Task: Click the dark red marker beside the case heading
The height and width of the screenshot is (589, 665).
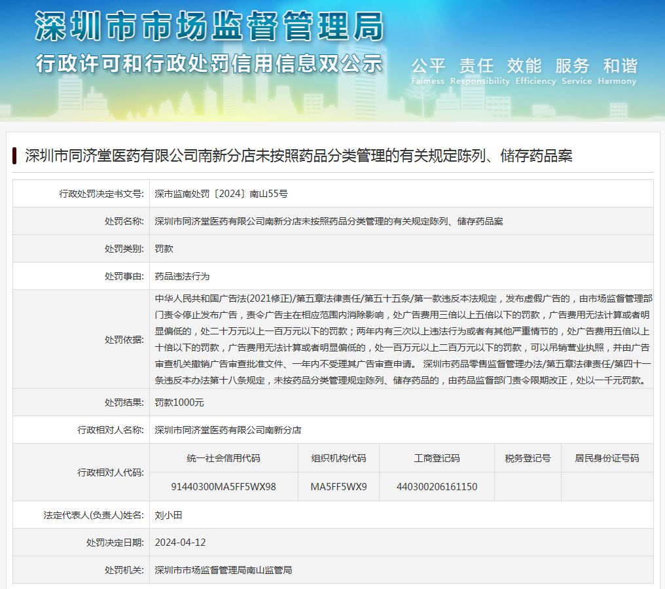Action: (x=14, y=156)
